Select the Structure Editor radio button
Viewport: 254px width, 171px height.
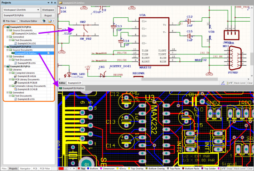tap(18, 21)
